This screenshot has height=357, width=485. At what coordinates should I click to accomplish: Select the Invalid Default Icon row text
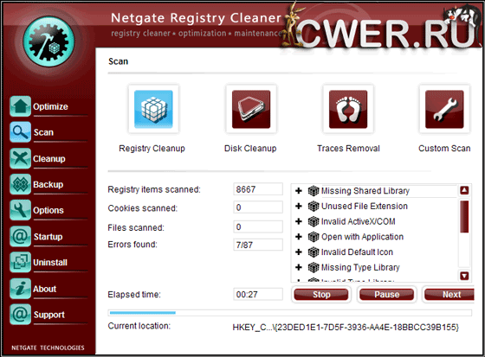[357, 252]
